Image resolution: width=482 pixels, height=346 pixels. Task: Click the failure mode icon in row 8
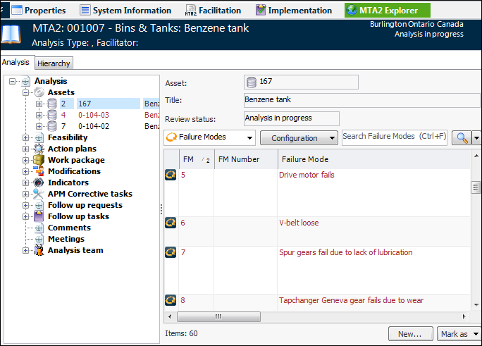171,300
